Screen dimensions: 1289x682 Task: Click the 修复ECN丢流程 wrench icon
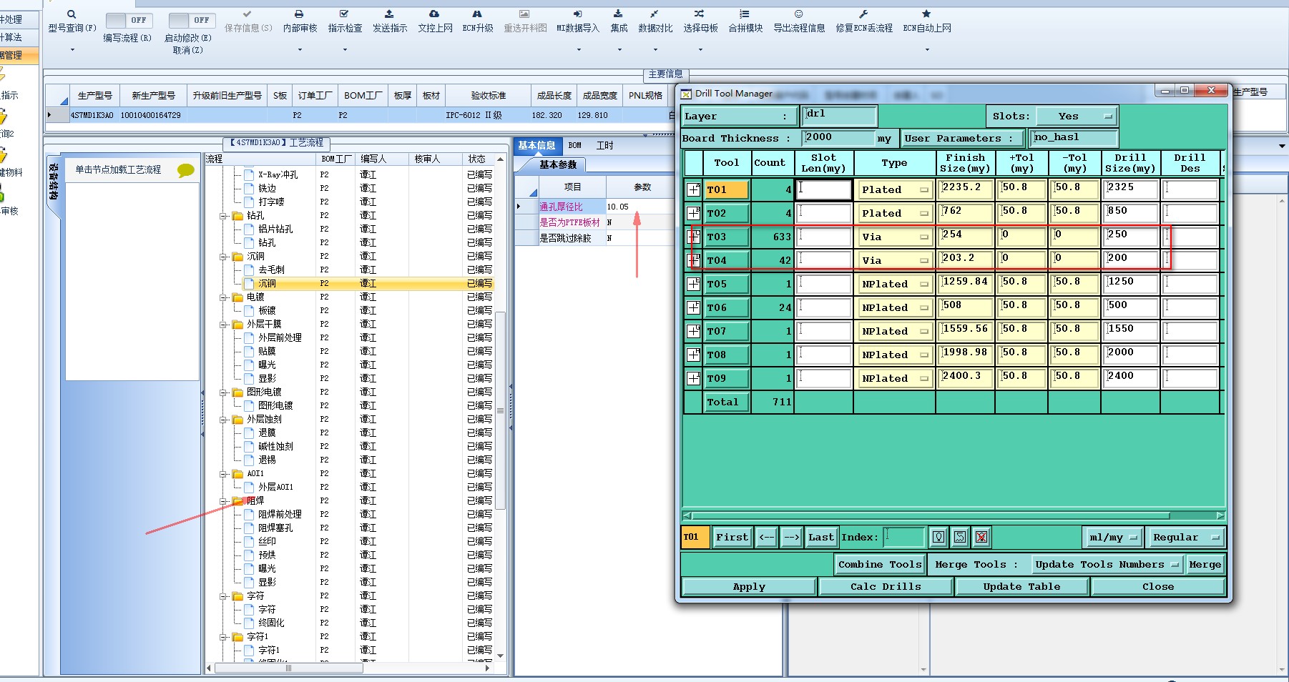(863, 14)
